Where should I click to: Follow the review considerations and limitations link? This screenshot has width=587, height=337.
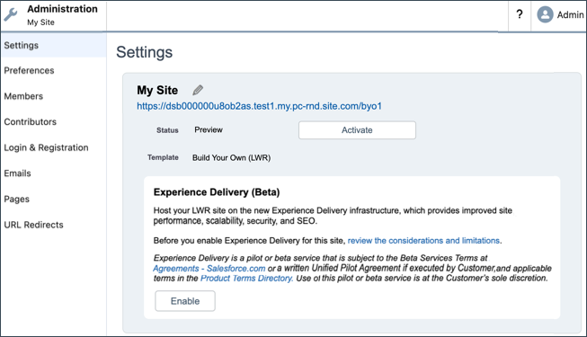[x=423, y=241]
